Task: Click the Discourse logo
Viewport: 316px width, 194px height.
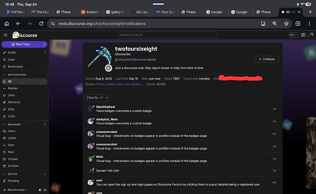Action: 25,35
